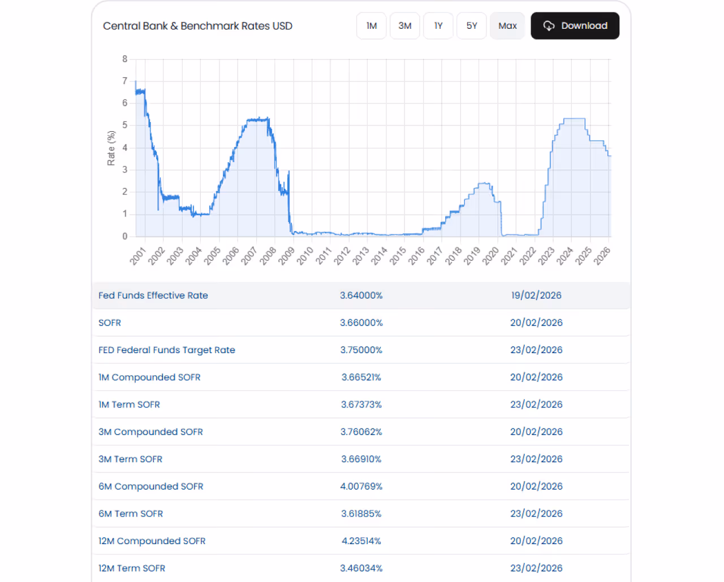The width and height of the screenshot is (724, 582).
Task: Open 6M Compounded SOFR details
Action: tap(151, 486)
